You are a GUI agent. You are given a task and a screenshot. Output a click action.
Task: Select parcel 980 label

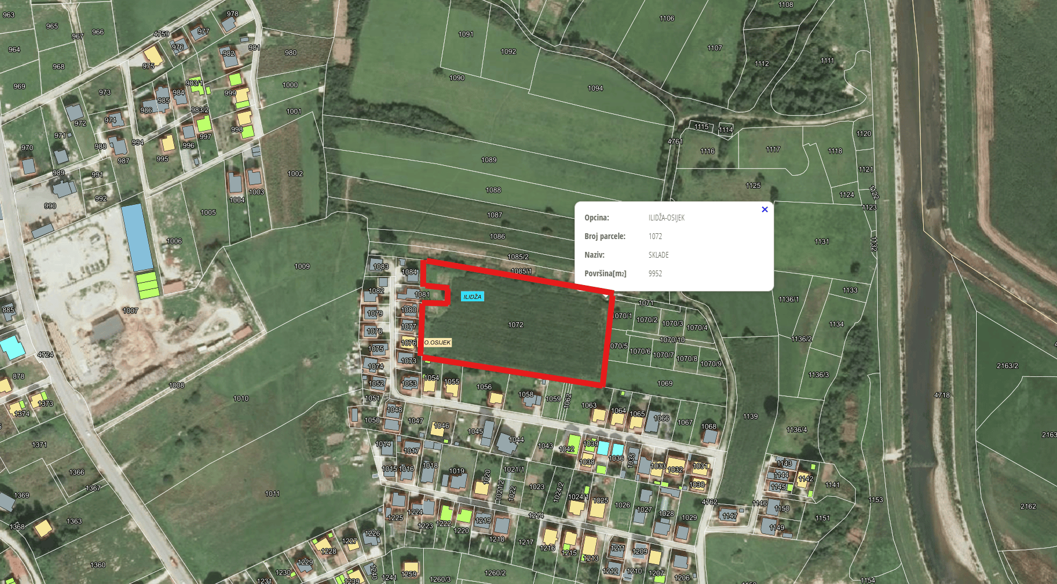coord(290,53)
